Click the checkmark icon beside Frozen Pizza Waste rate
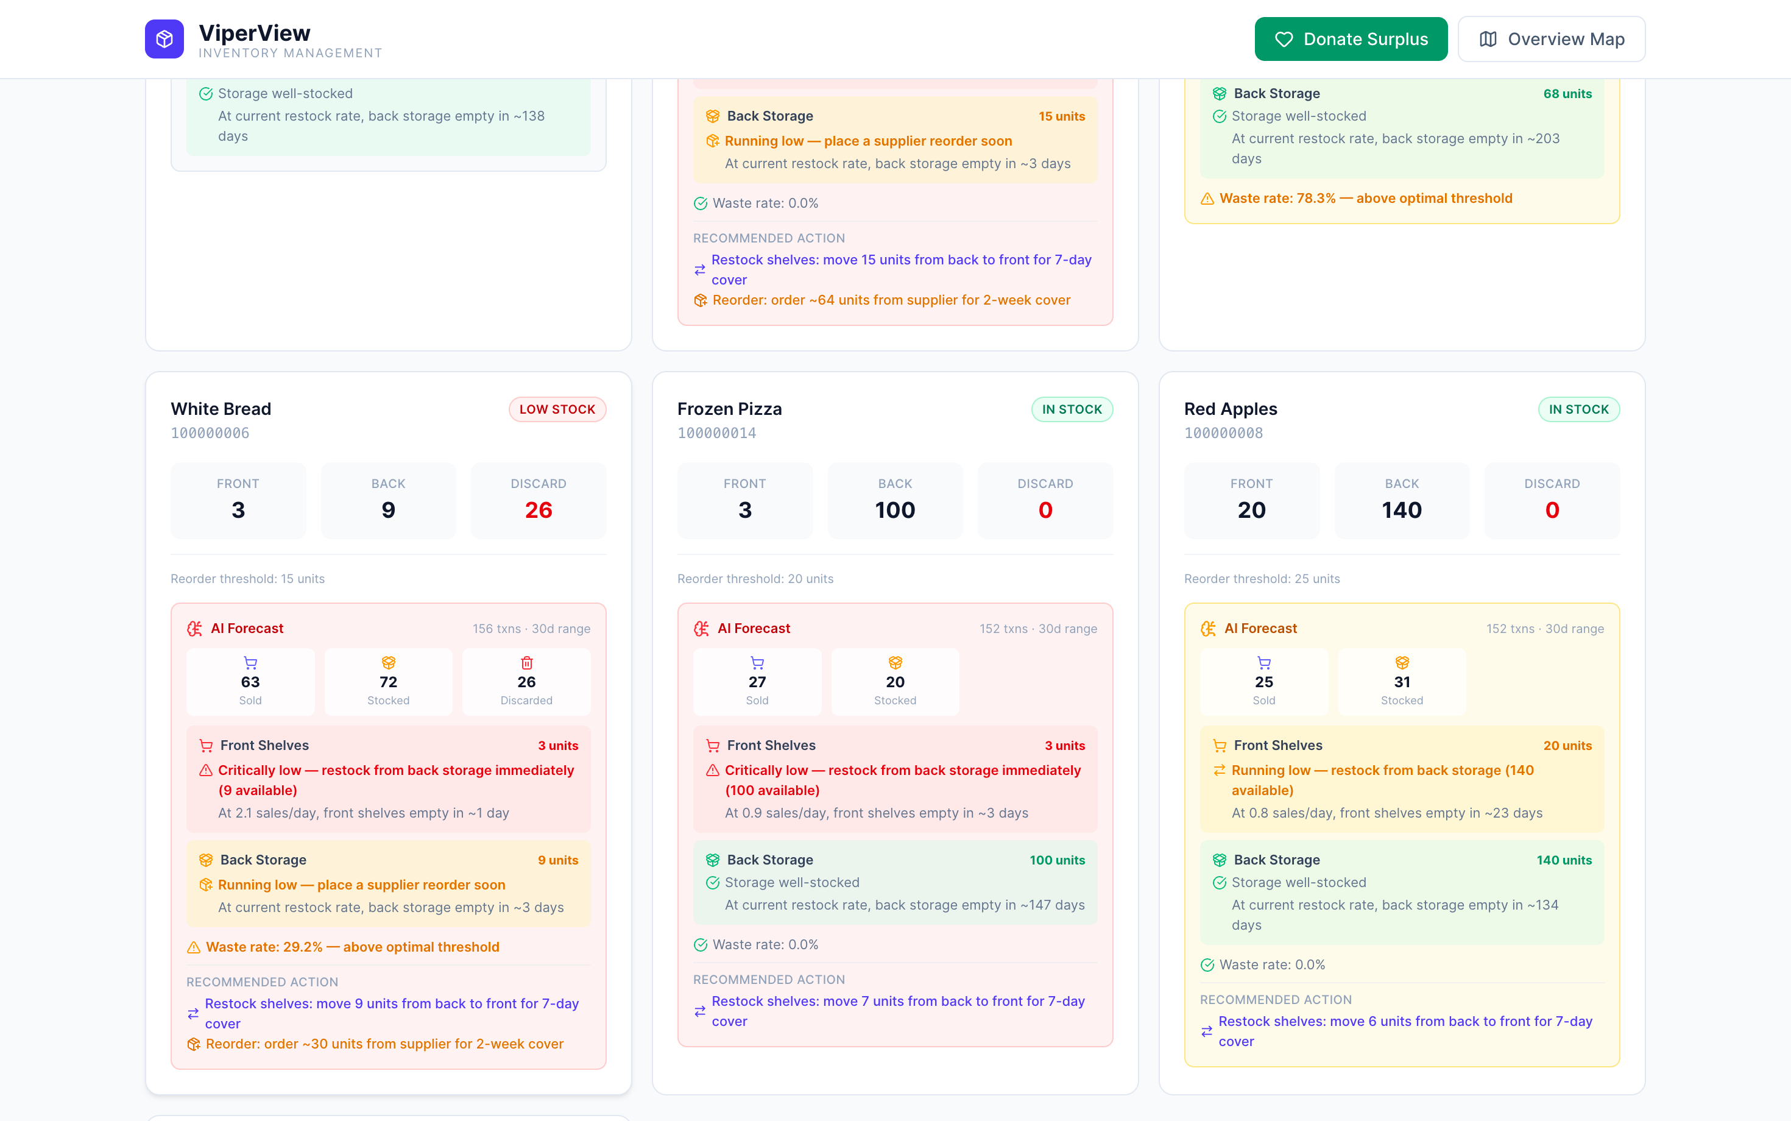The height and width of the screenshot is (1121, 1791). [701, 944]
